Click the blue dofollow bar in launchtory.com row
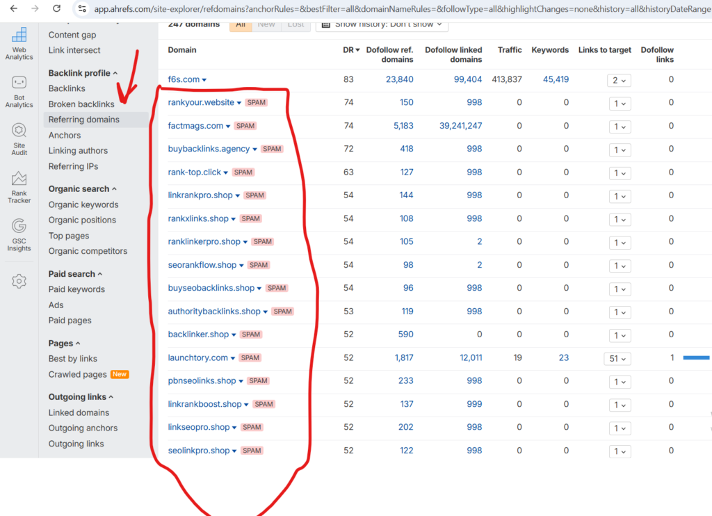 click(696, 358)
